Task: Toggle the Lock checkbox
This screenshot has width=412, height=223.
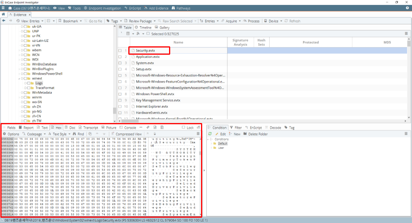Action: click(184, 127)
